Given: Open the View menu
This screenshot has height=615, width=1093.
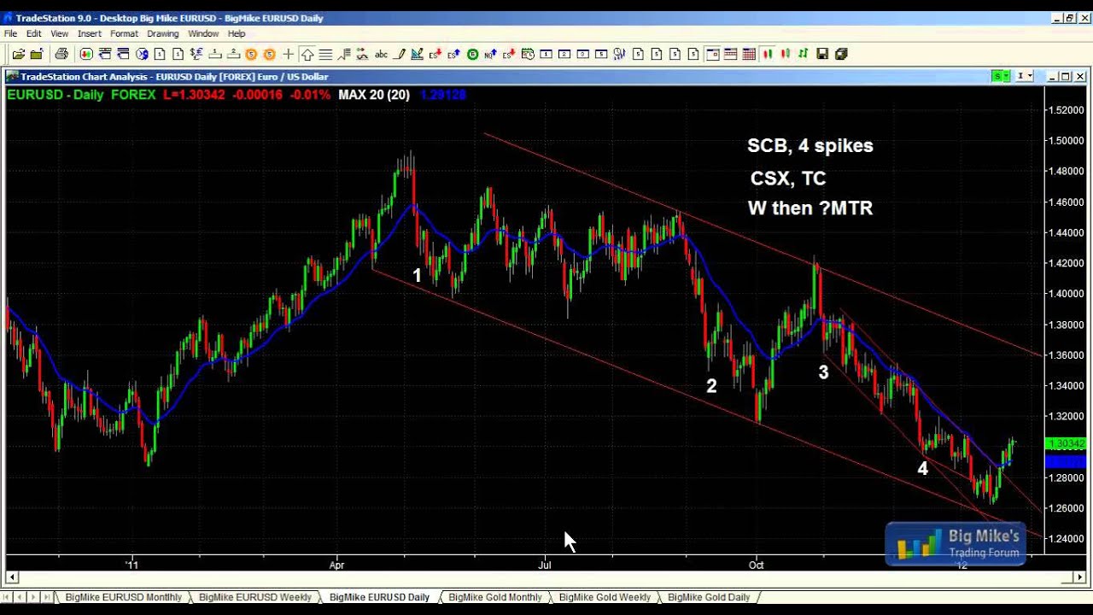Looking at the screenshot, I should click(59, 33).
